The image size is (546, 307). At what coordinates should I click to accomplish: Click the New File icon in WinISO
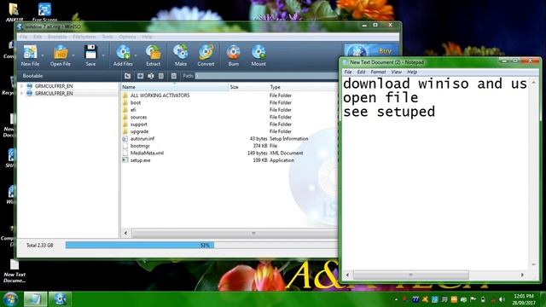pyautogui.click(x=30, y=52)
